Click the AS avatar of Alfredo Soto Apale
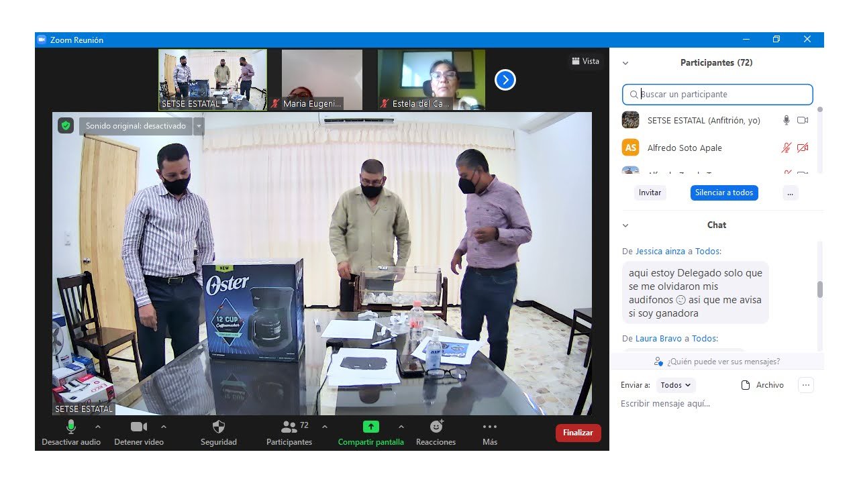Screen dimensions: 859x483 (x=630, y=148)
